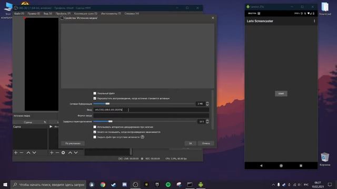Open the Инструменты menu in OBS
The height and width of the screenshot is (189, 337).
[111, 14]
